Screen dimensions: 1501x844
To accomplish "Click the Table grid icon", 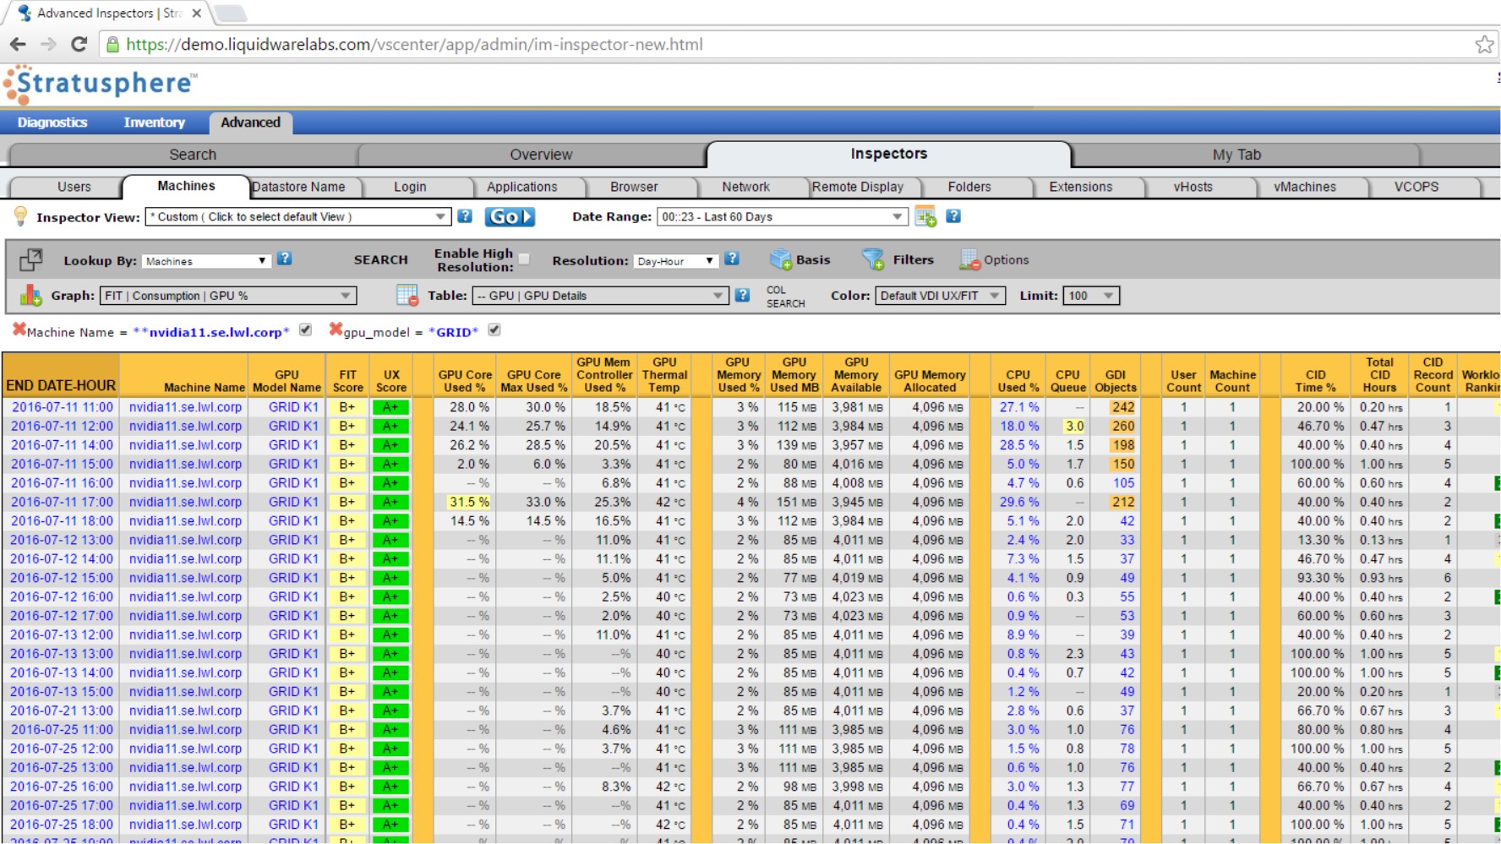I will click(407, 295).
